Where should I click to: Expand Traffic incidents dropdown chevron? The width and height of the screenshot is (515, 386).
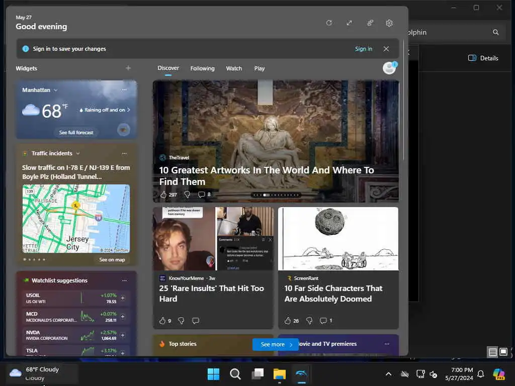pyautogui.click(x=78, y=153)
